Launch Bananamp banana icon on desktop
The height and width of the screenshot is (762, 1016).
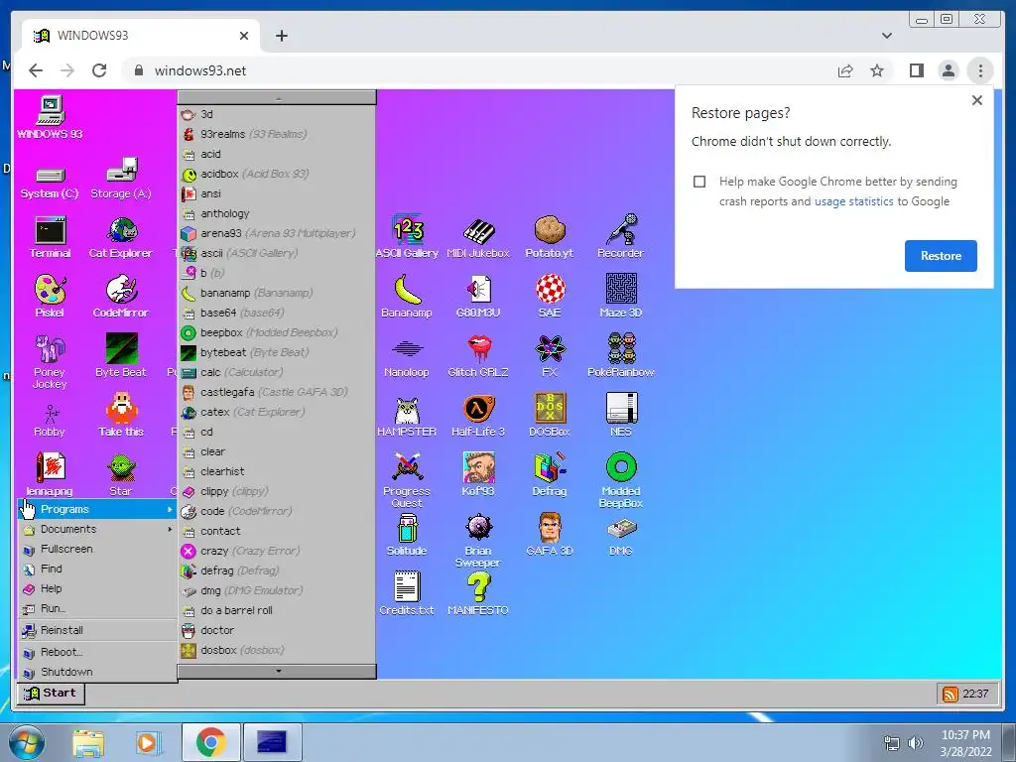coord(407,296)
